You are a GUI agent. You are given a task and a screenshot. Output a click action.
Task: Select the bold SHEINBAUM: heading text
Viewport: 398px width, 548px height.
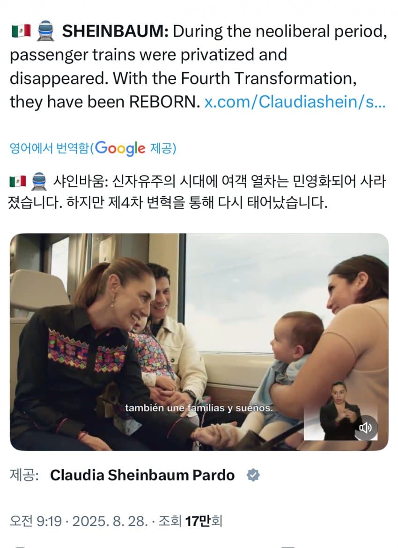pos(116,31)
